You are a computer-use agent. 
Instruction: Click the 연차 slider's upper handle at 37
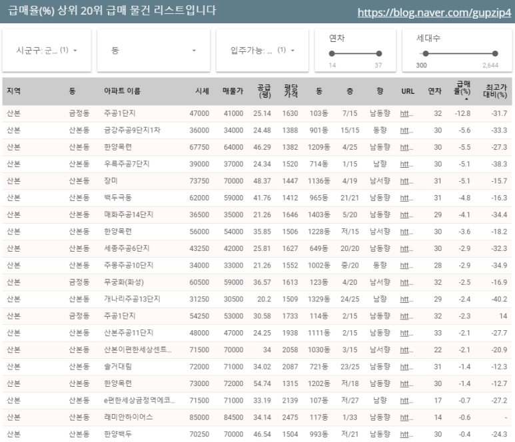click(379, 53)
